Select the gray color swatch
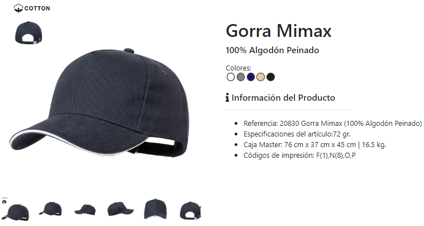This screenshot has height=226, width=424. [241, 77]
